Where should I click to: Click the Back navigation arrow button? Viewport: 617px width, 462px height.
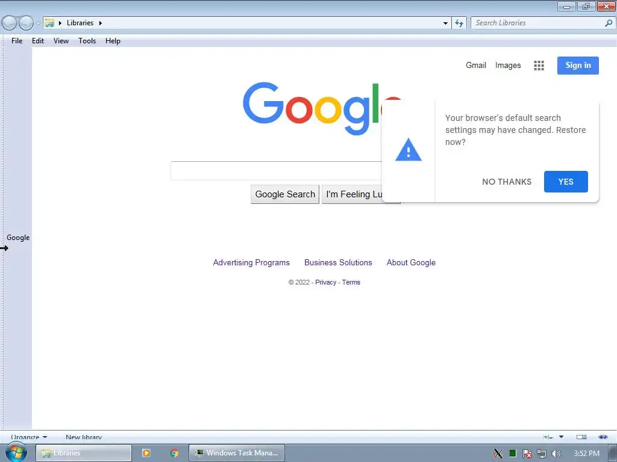click(x=10, y=23)
